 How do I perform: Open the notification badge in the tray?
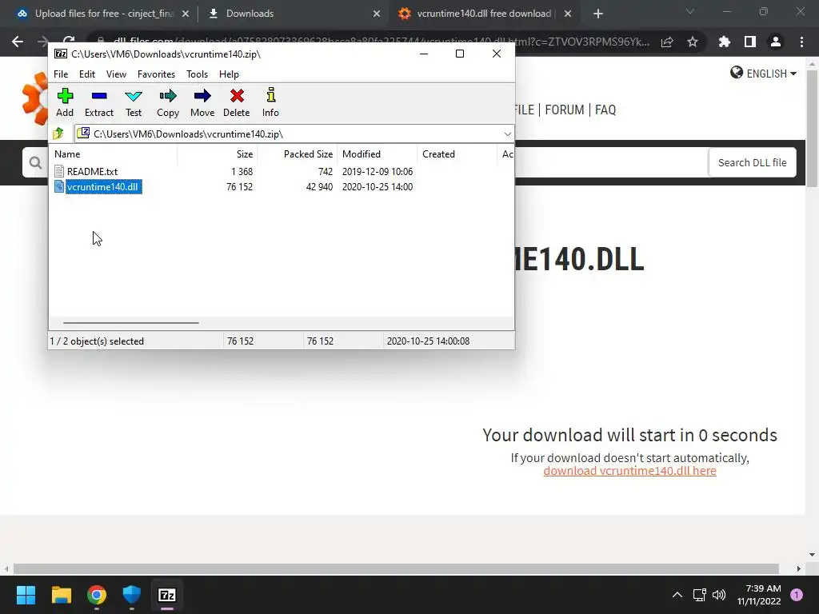[797, 594]
